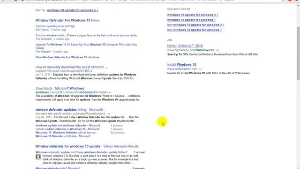Open 'free windows 10 update for windows 8.1'

(196, 25)
